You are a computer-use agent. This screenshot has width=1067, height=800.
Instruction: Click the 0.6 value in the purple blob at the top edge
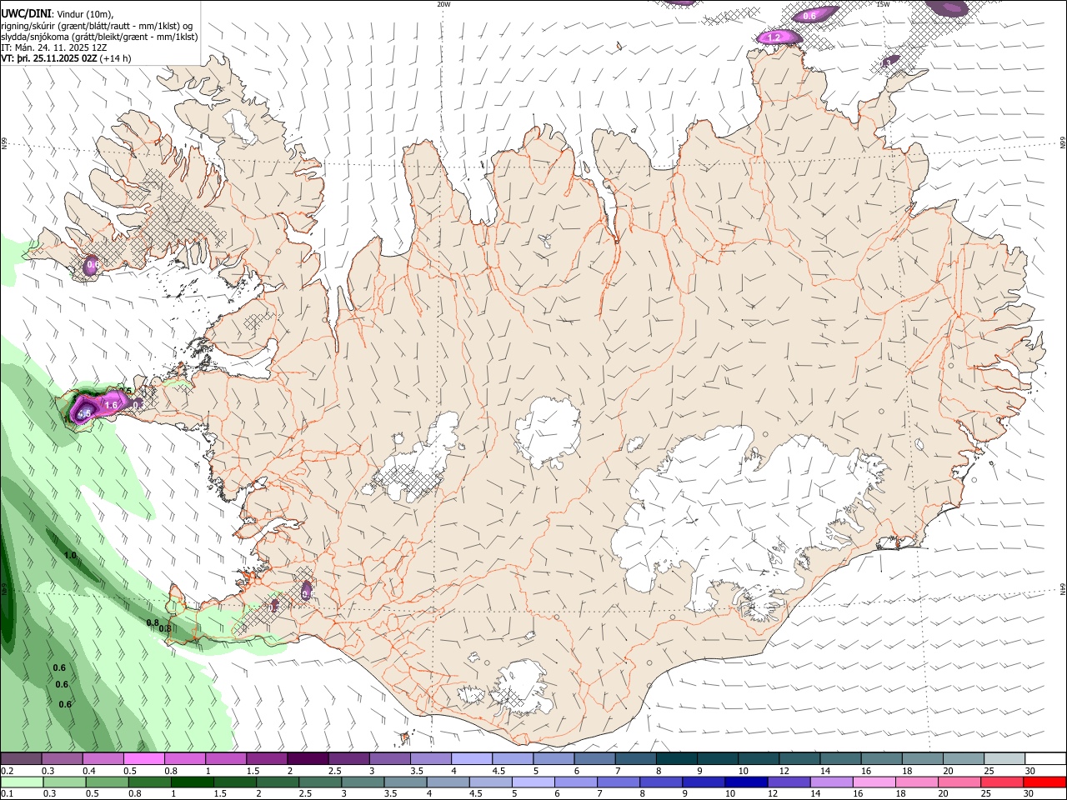[809, 16]
